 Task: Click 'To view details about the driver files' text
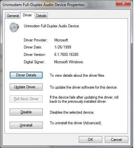pos(77,75)
